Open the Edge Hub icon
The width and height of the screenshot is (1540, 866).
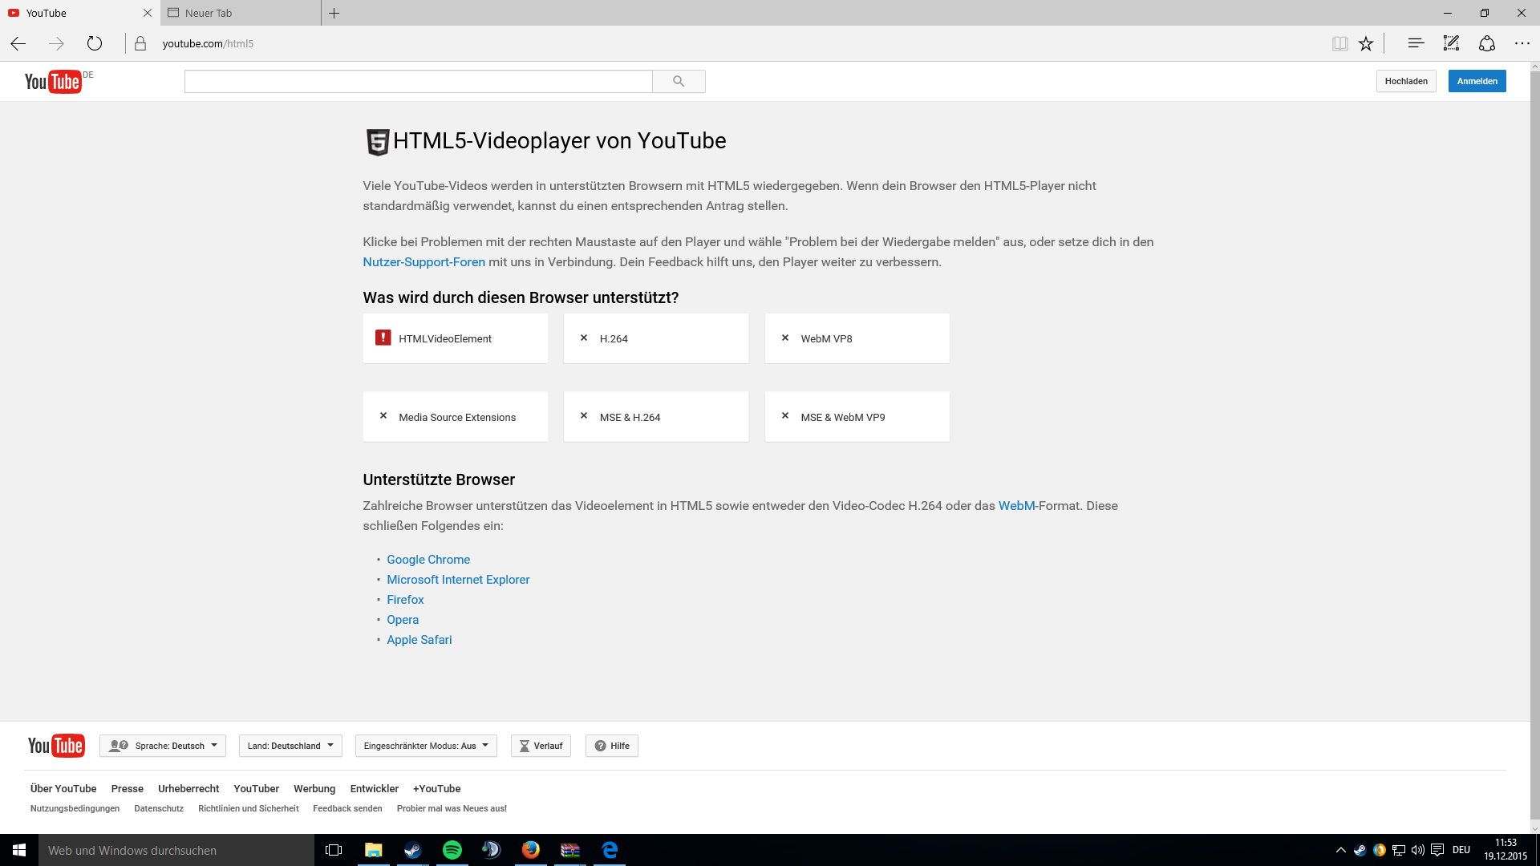pos(1416,43)
